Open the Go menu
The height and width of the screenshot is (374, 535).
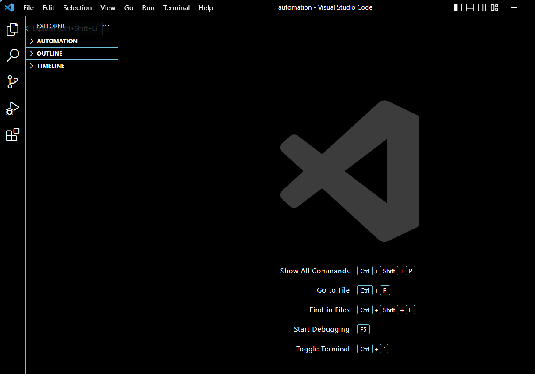click(129, 7)
